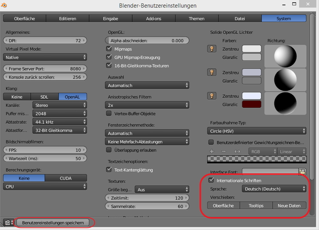Click the remove color stop minus icon
319x230 pixels.
[223, 151]
